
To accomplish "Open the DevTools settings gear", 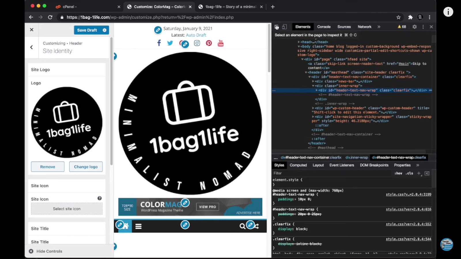I will point(414,26).
